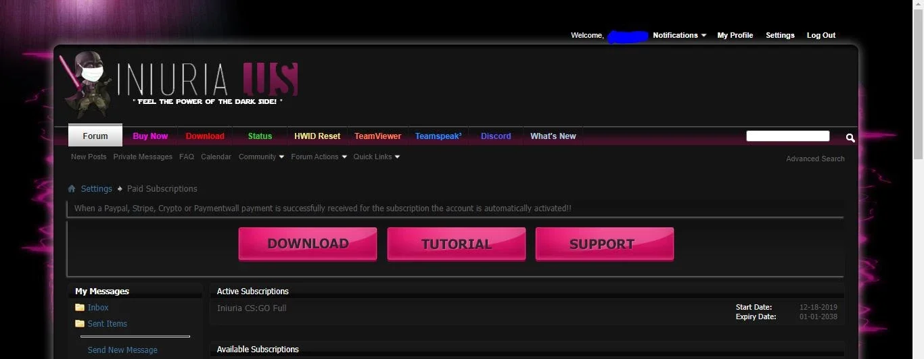Open New Posts link
This screenshot has height=359, width=924.
click(89, 157)
